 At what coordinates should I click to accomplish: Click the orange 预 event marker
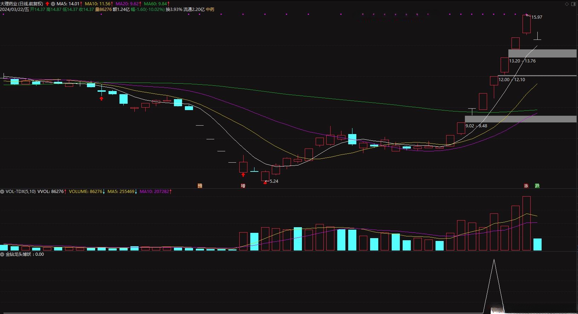(200, 186)
